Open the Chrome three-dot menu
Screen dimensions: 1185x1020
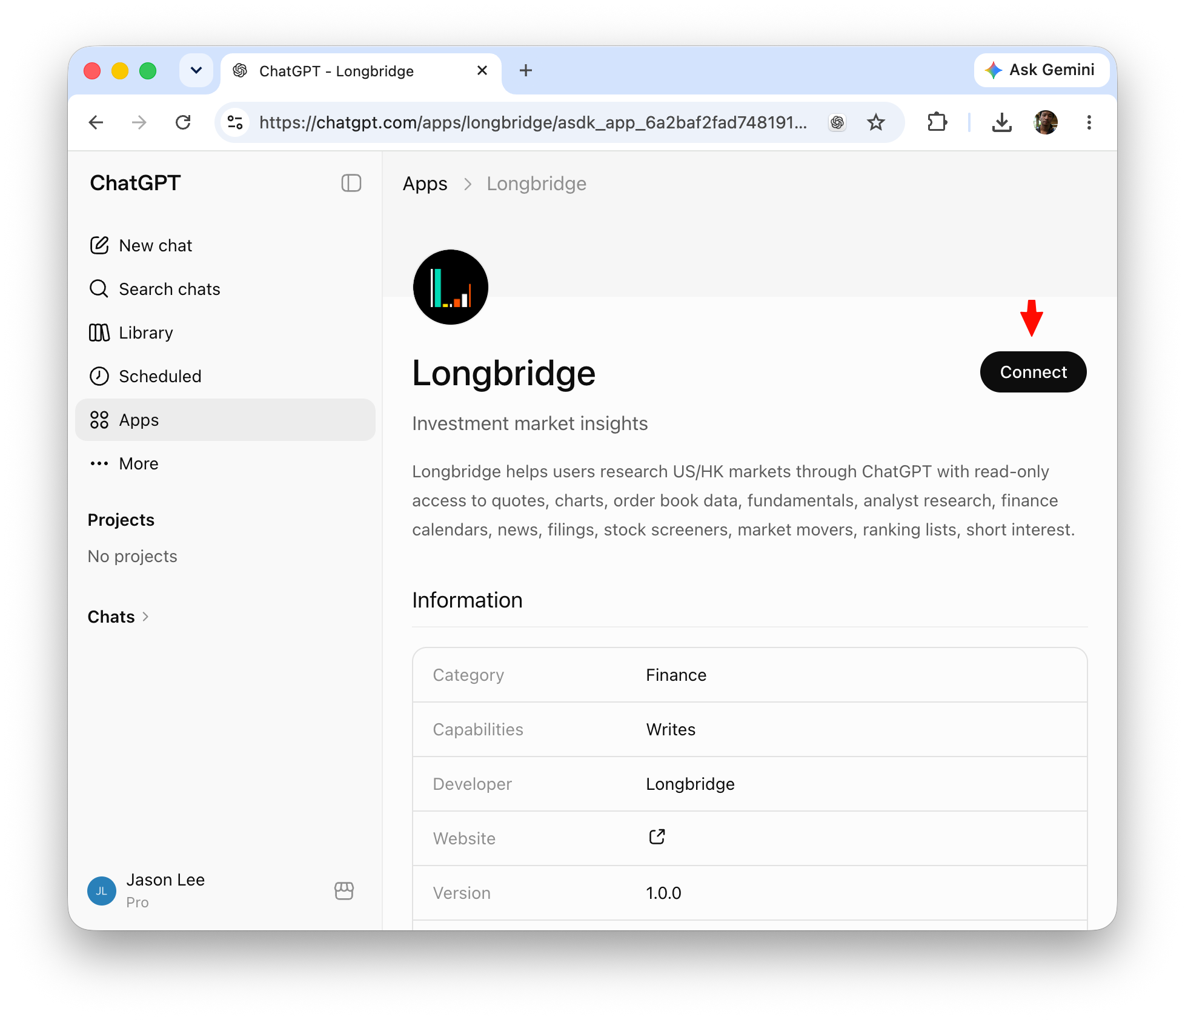pyautogui.click(x=1089, y=123)
